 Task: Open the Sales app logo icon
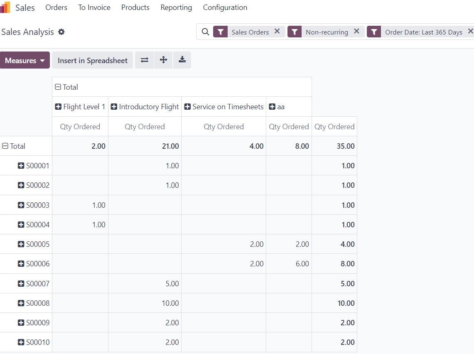(5, 7)
